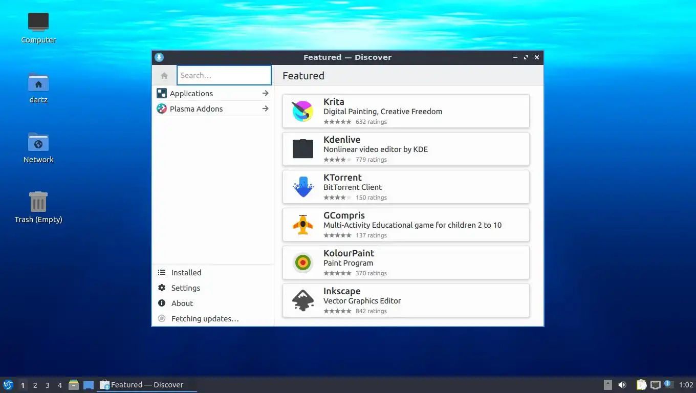Select the Trash (Empty) desktop icon
696x393 pixels.
coord(38,202)
